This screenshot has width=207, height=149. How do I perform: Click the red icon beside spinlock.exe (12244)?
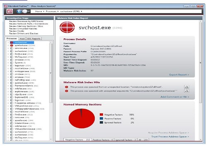(12, 46)
